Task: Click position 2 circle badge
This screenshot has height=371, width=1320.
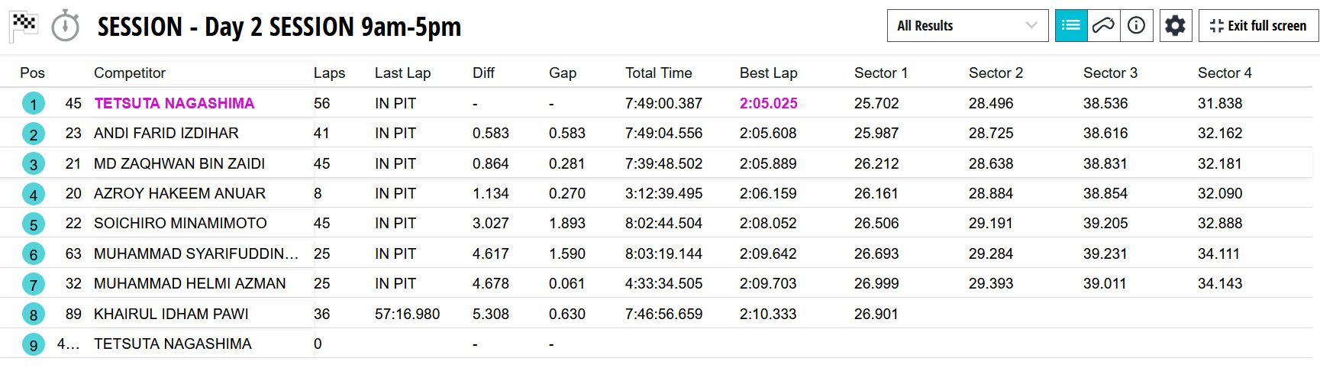Action: pos(34,134)
